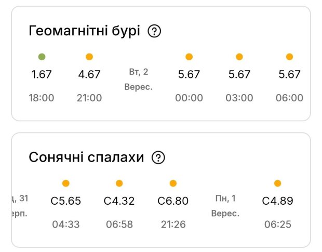Click the orange dot above 4.67
The width and height of the screenshot is (322, 252).
pos(89,57)
